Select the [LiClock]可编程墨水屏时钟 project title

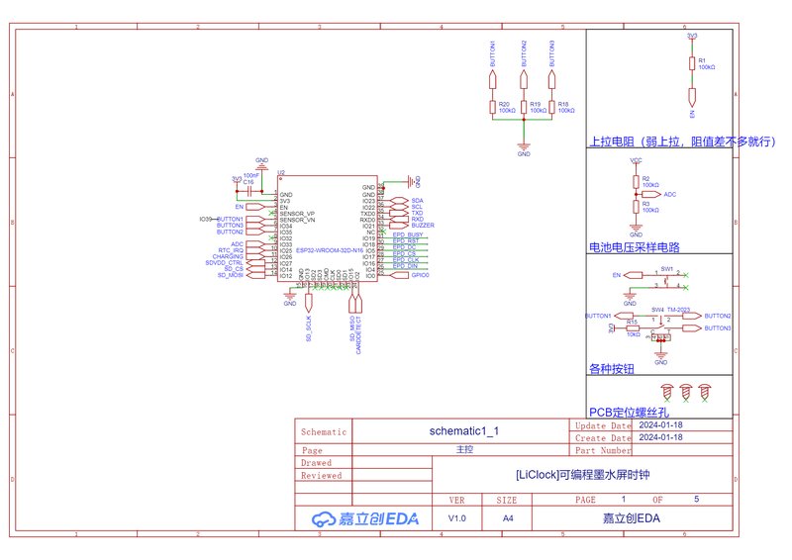pyautogui.click(x=582, y=475)
